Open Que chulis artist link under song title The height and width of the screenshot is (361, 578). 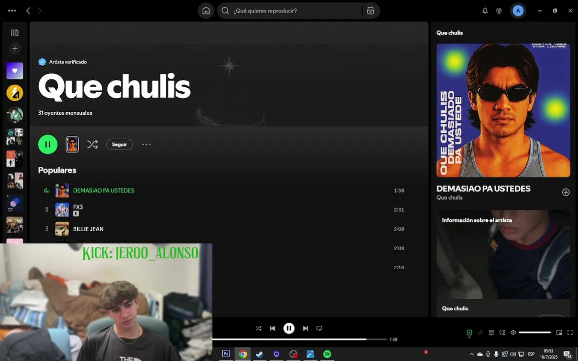point(450,198)
